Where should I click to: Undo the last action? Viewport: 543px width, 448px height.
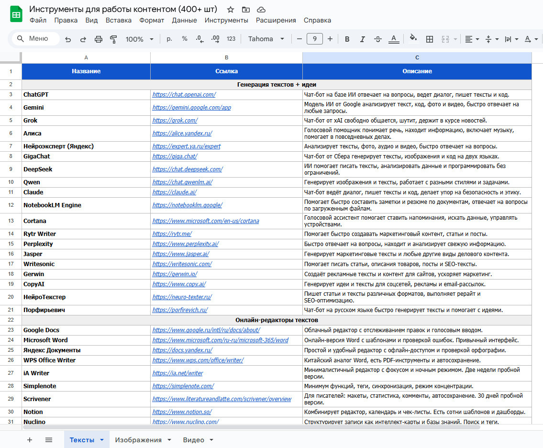coord(68,39)
